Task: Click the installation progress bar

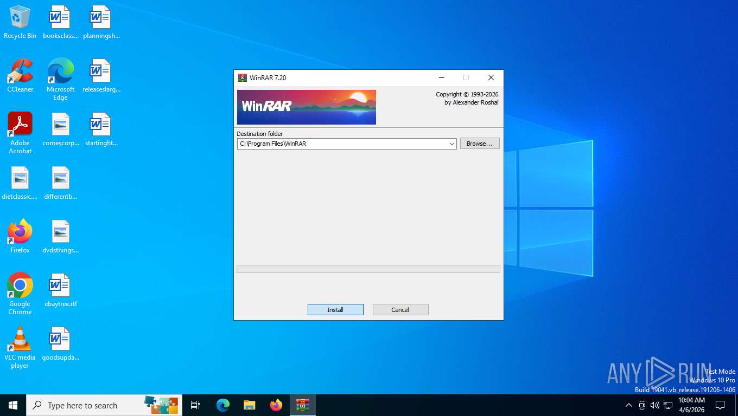Action: tap(368, 269)
